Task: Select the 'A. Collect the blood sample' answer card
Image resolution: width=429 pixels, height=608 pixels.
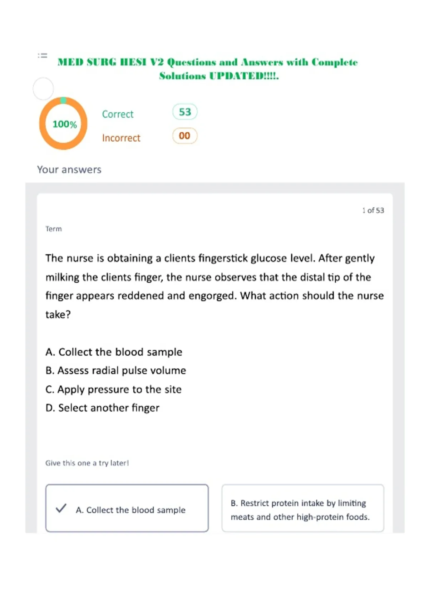Action: [x=127, y=508]
